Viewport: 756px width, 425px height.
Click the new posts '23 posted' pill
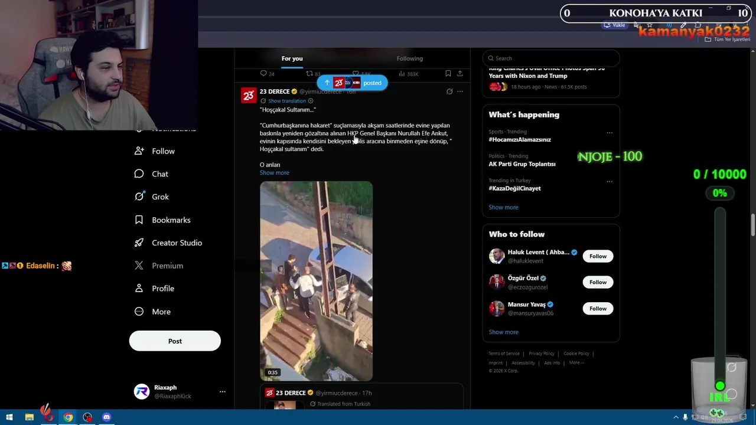pyautogui.click(x=353, y=83)
